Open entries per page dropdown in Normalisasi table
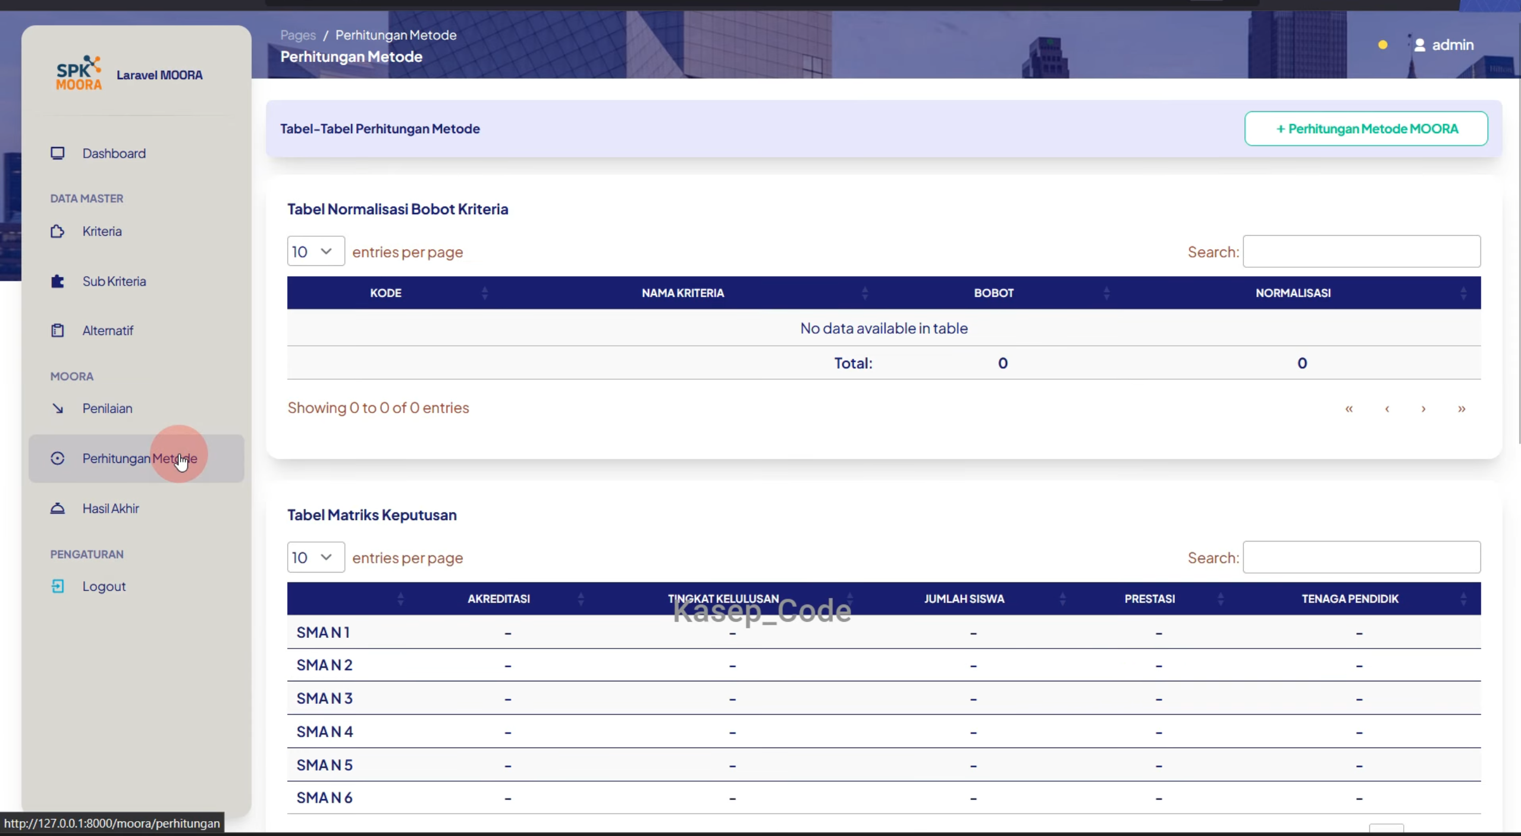Screen dimensions: 1521x836 [x=316, y=251]
